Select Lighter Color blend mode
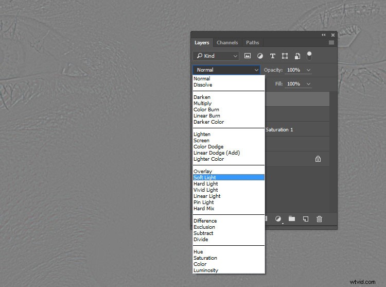 tap(229, 159)
